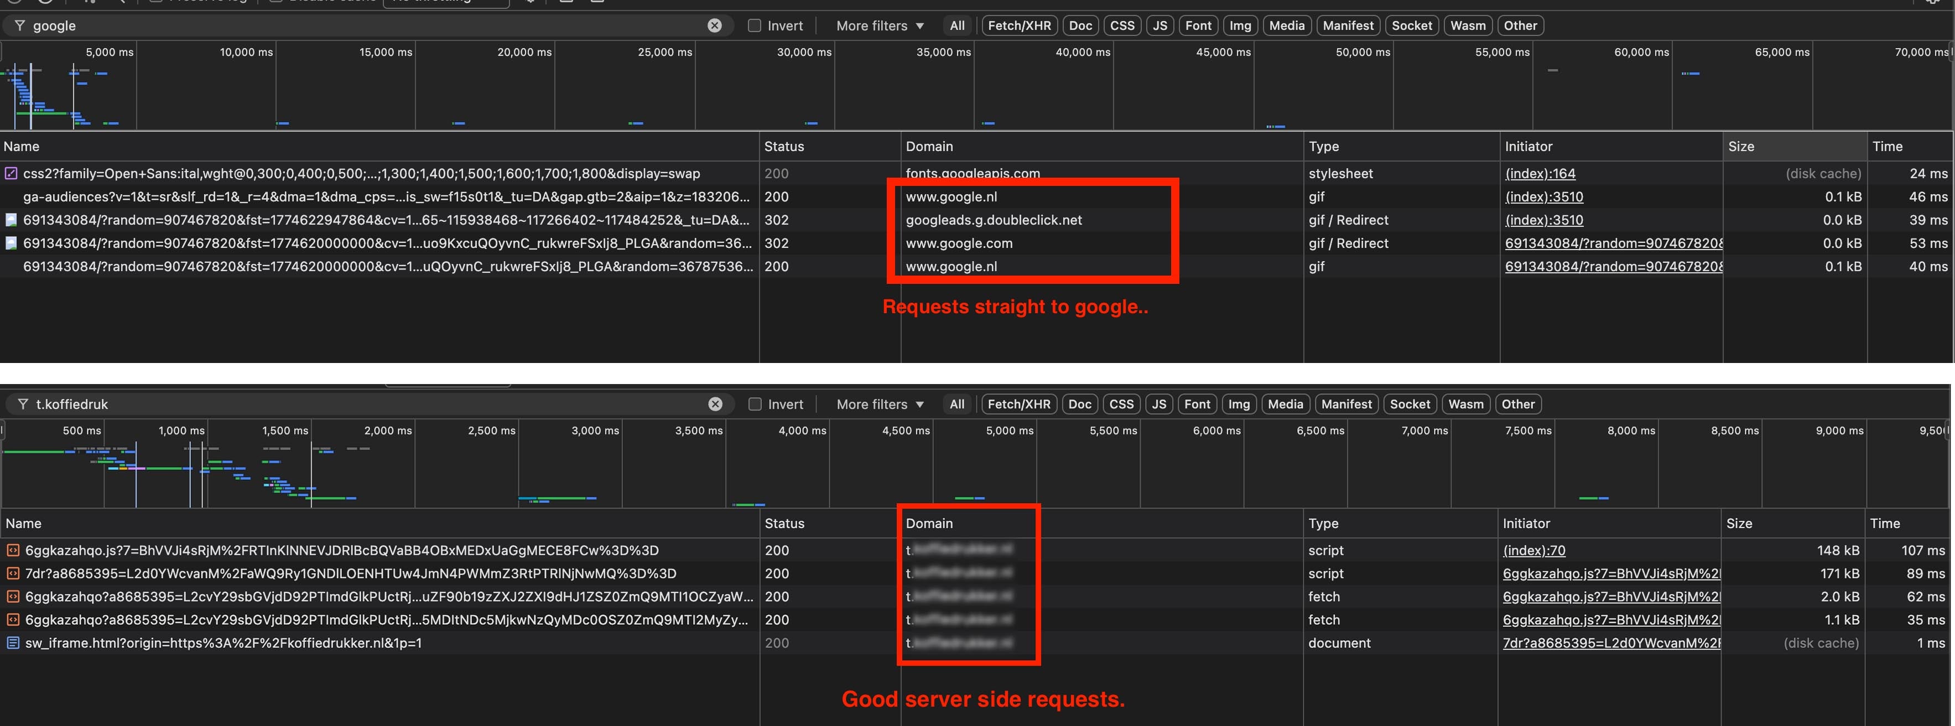Click the stylesheet icon of the css2?family row
The width and height of the screenshot is (1955, 726).
(x=11, y=173)
